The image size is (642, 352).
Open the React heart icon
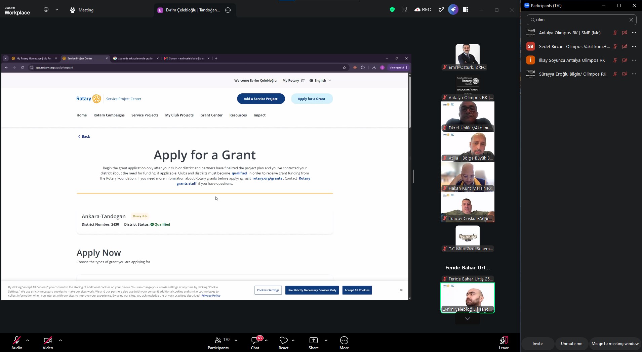[283, 343]
